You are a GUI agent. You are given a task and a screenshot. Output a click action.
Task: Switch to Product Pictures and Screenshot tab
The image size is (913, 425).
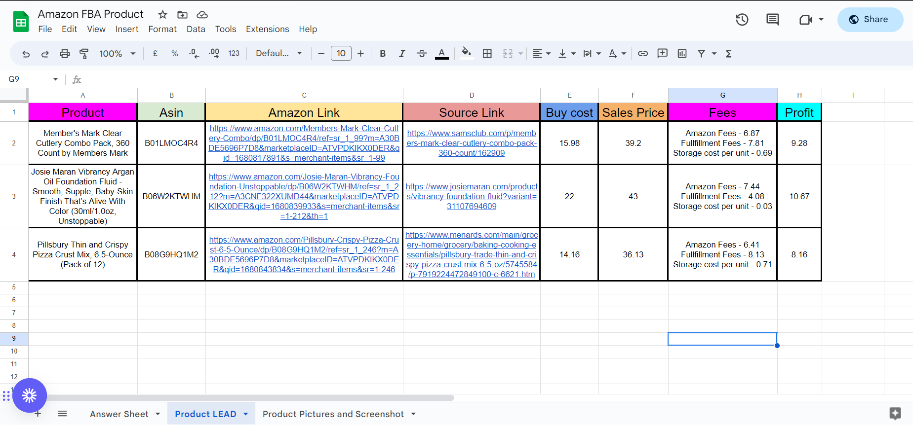[333, 415]
